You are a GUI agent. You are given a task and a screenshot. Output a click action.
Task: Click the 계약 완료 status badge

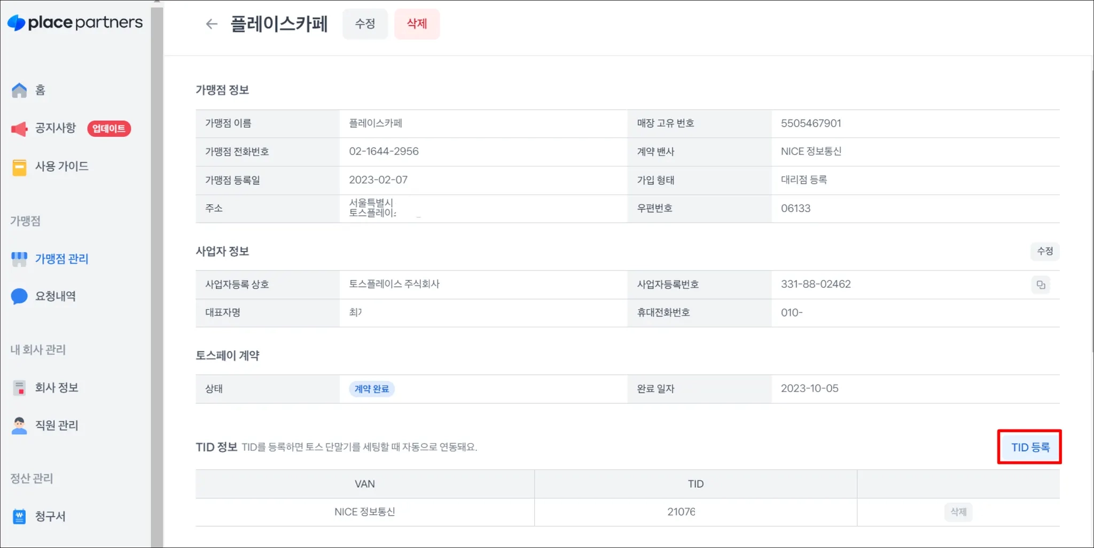(372, 389)
